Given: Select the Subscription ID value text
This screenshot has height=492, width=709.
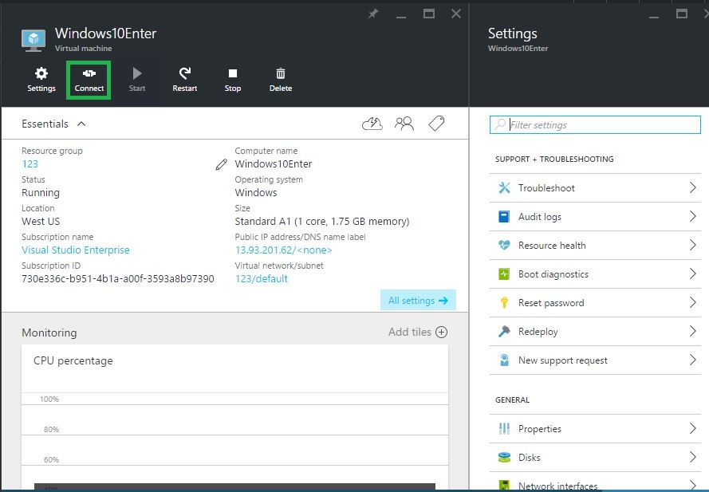Looking at the screenshot, I should pyautogui.click(x=117, y=278).
